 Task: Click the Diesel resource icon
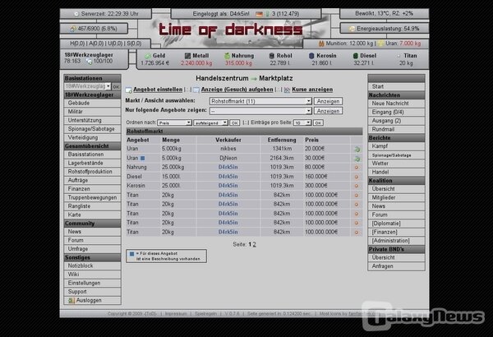pos(355,56)
